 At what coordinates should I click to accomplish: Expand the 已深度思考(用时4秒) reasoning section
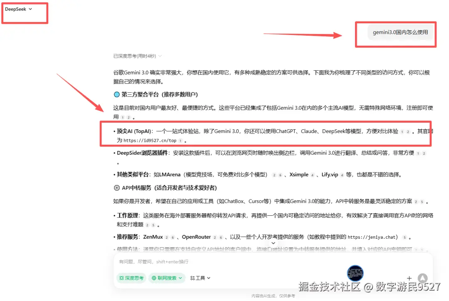coord(138,56)
